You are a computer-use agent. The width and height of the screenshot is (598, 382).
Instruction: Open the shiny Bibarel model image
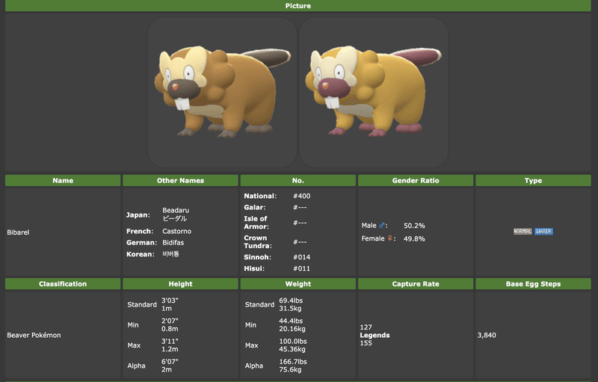tap(374, 92)
